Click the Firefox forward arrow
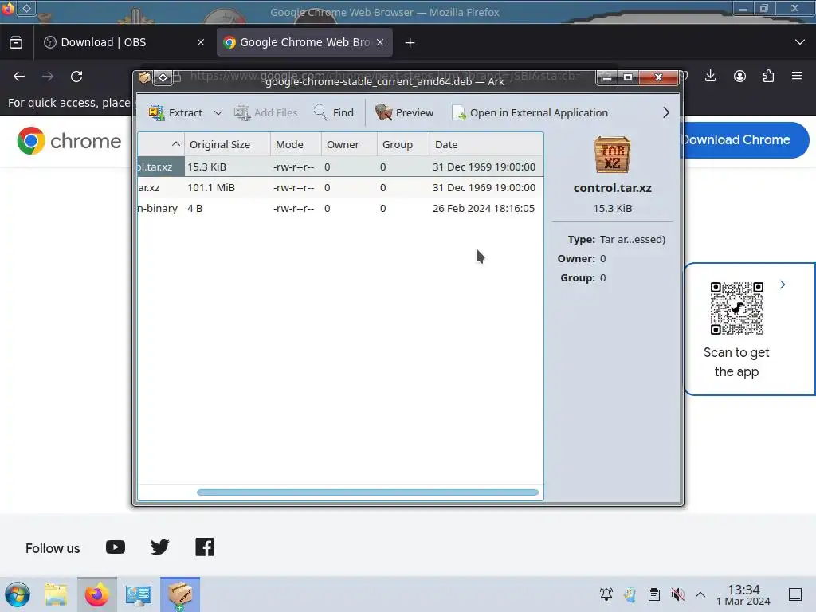Image resolution: width=816 pixels, height=612 pixels. coord(48,76)
